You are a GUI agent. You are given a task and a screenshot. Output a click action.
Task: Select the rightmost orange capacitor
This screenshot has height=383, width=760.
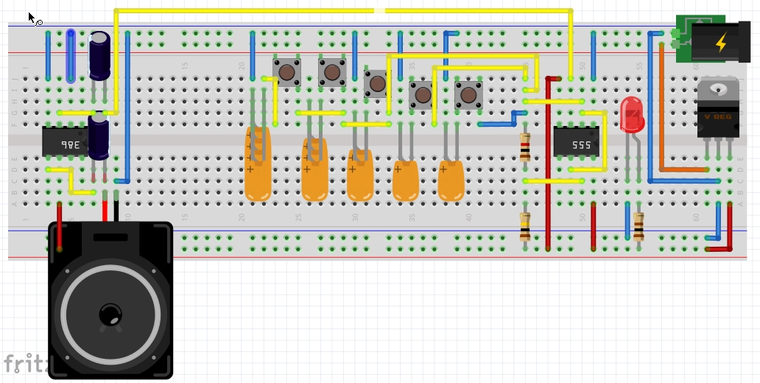(x=451, y=180)
